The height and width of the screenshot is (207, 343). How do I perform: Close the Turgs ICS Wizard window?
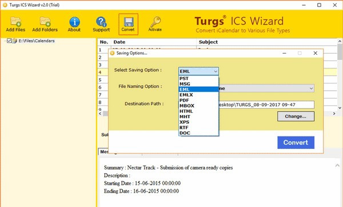pos(334,5)
